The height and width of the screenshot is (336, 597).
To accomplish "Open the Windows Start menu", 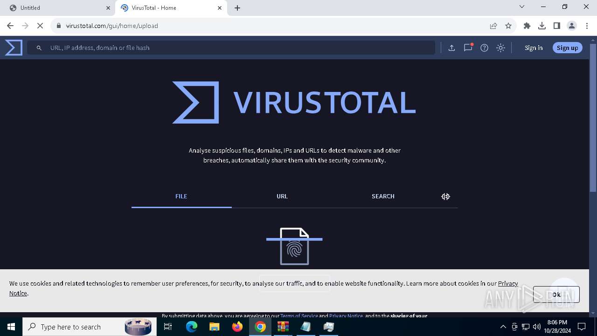I will [11, 327].
